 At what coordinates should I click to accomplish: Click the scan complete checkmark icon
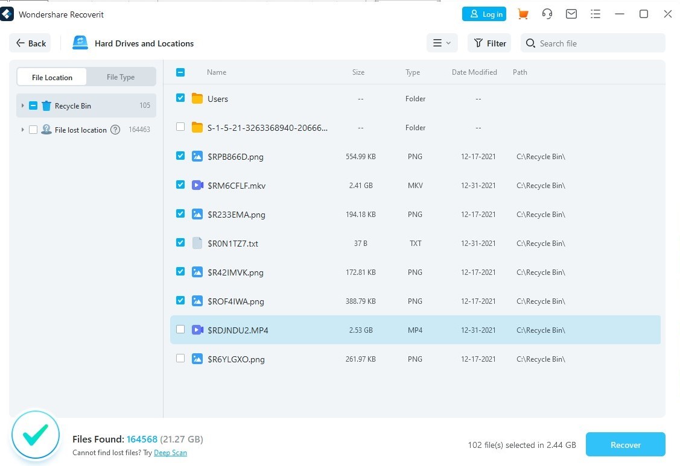point(36,435)
